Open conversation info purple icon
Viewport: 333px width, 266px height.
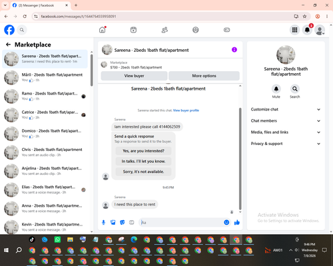(234, 50)
